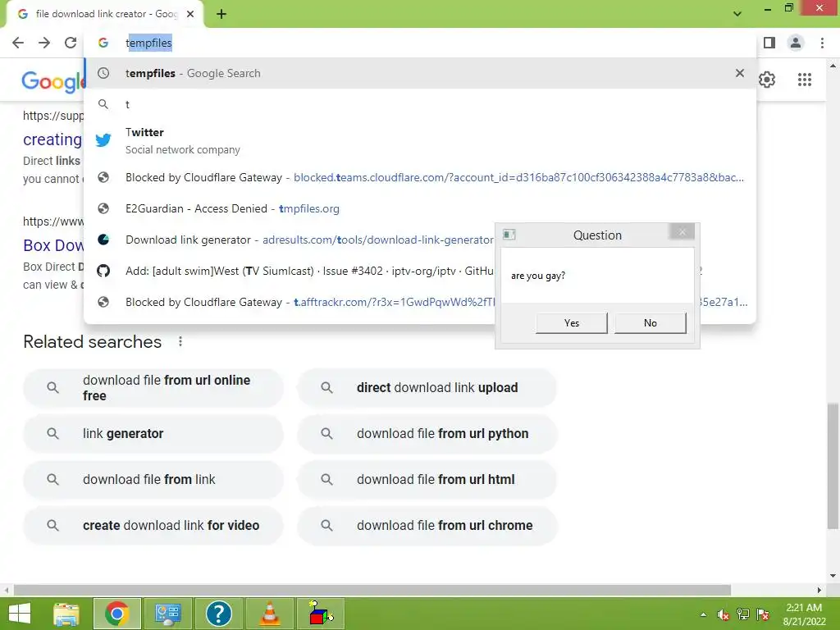Answer Yes in the Question dialog
This screenshot has width=840, height=630.
click(x=571, y=323)
